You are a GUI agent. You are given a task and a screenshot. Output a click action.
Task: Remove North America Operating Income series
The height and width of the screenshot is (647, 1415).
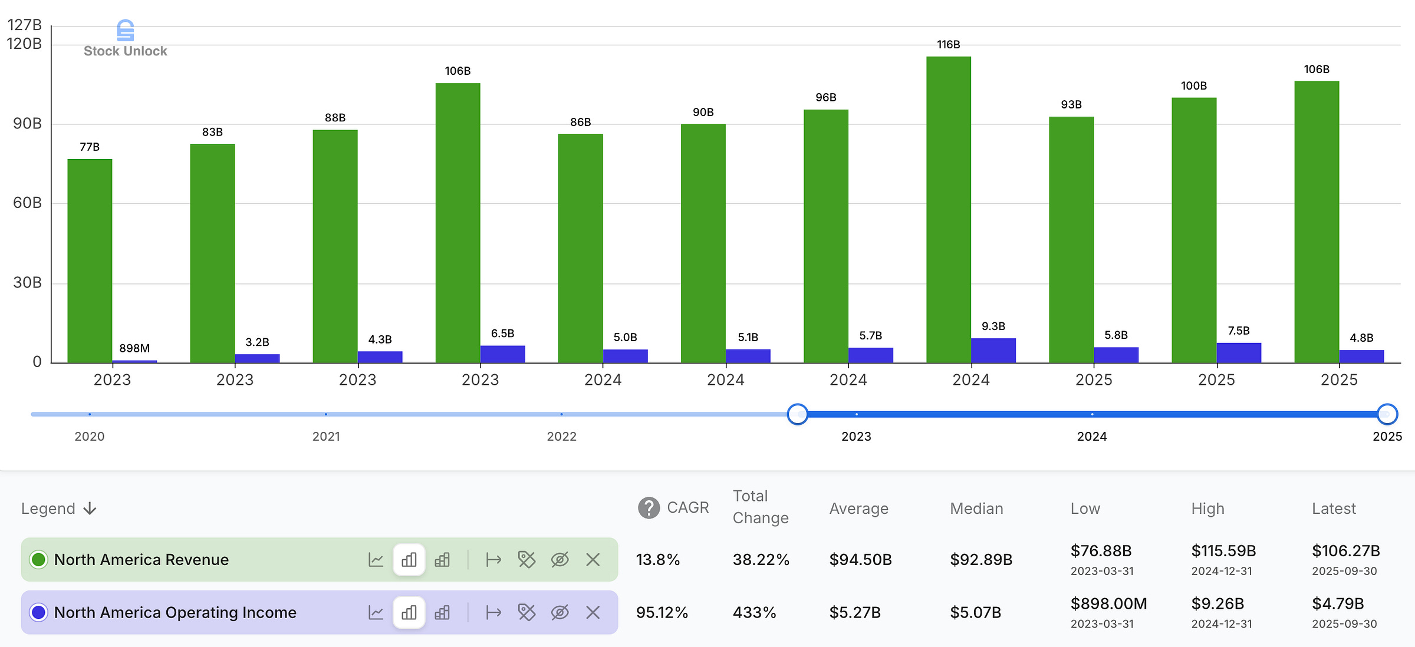pyautogui.click(x=593, y=613)
